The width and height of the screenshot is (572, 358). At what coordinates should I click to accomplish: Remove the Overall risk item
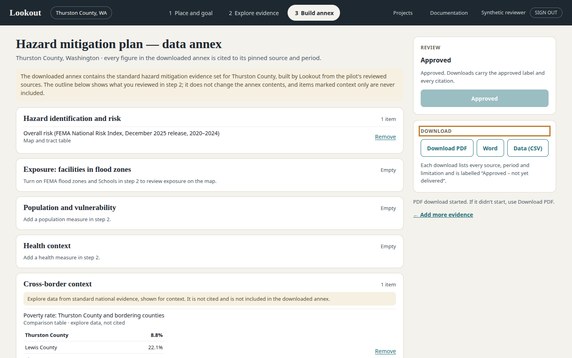[x=385, y=137]
